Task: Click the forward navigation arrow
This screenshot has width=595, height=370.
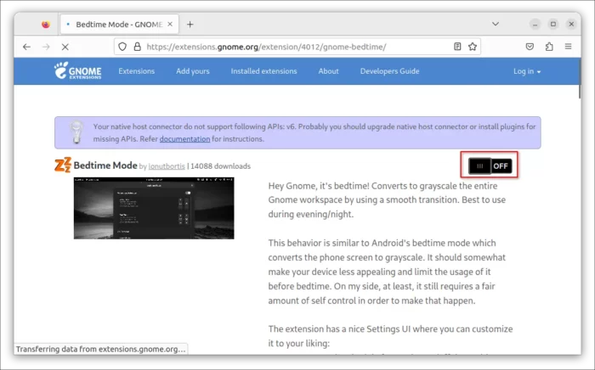Action: coord(46,47)
